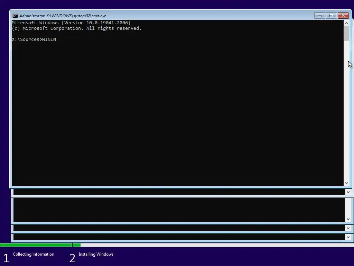Click the cmd window scrollbar thumb
The image size is (354, 266).
click(x=346, y=34)
